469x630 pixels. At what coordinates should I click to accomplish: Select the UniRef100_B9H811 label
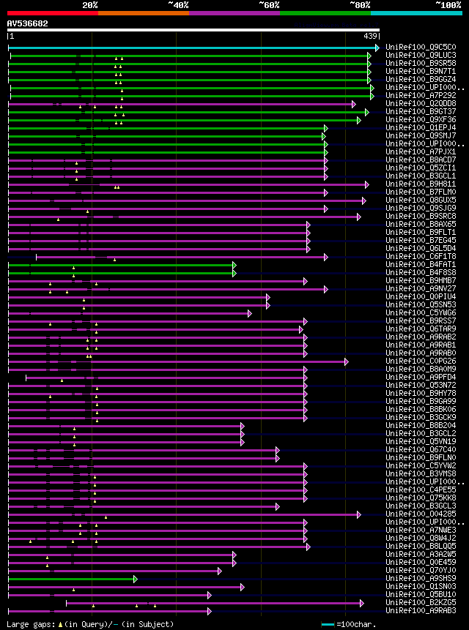[x=421, y=184]
